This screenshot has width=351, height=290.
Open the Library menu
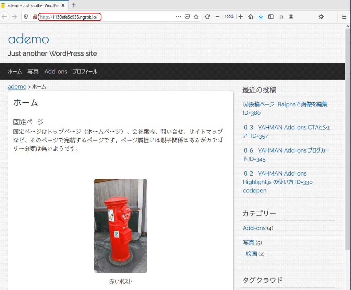click(281, 17)
